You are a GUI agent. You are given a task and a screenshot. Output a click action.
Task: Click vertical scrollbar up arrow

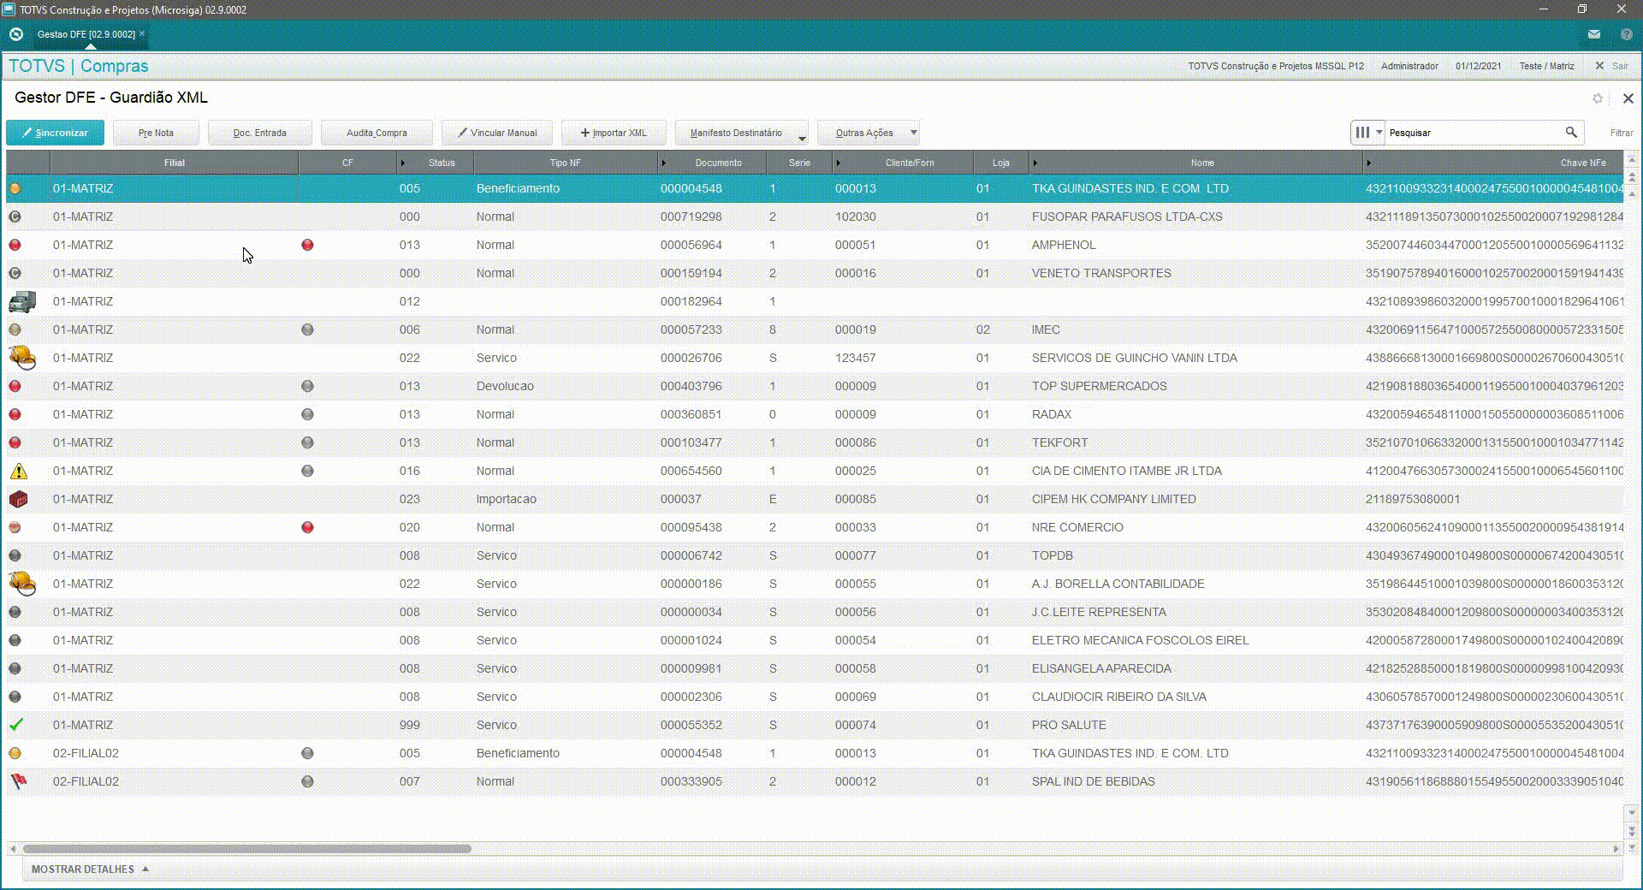pyautogui.click(x=1632, y=193)
